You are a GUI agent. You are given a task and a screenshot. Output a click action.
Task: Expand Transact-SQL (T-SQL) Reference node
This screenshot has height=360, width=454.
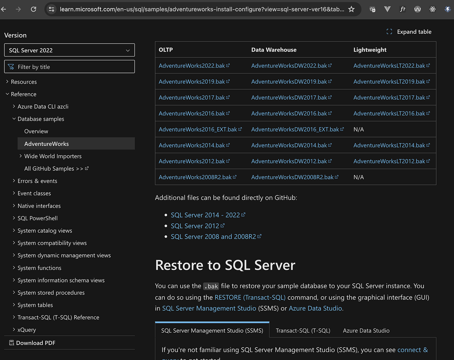click(x=14, y=317)
